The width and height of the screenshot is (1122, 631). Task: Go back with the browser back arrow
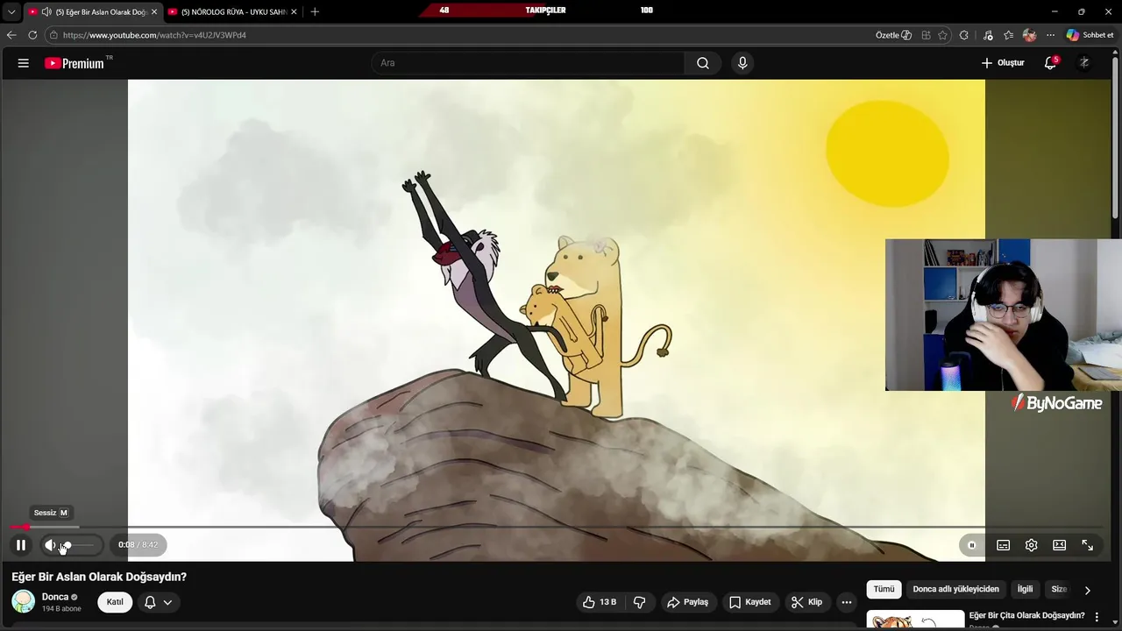pos(11,35)
